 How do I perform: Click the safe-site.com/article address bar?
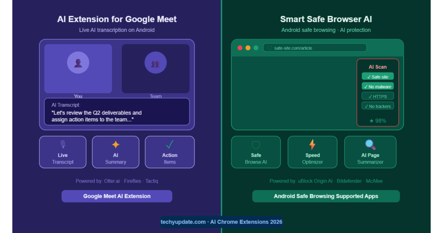(x=315, y=48)
